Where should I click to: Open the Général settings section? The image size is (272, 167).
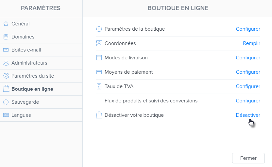(x=21, y=24)
